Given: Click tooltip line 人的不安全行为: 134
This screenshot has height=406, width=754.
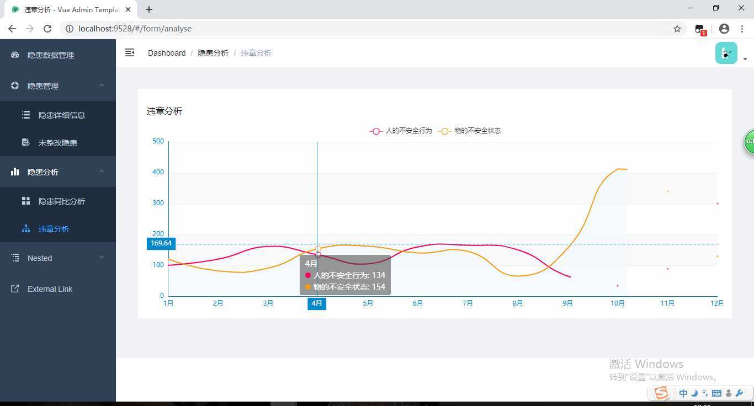Looking at the screenshot, I should click(x=345, y=275).
